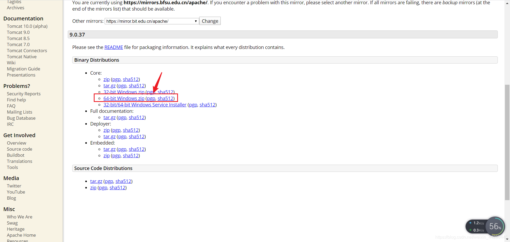Open the Bug Database link
This screenshot has width=510, height=242.
pos(21,118)
